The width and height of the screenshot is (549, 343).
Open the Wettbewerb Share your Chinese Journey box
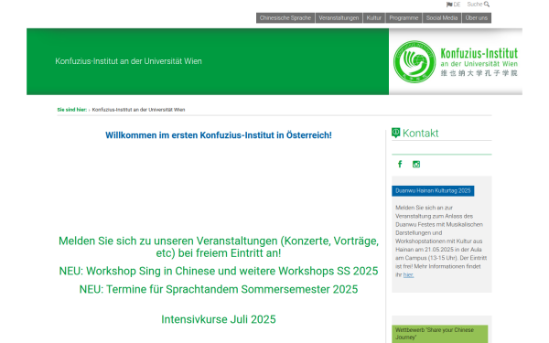[x=440, y=334]
